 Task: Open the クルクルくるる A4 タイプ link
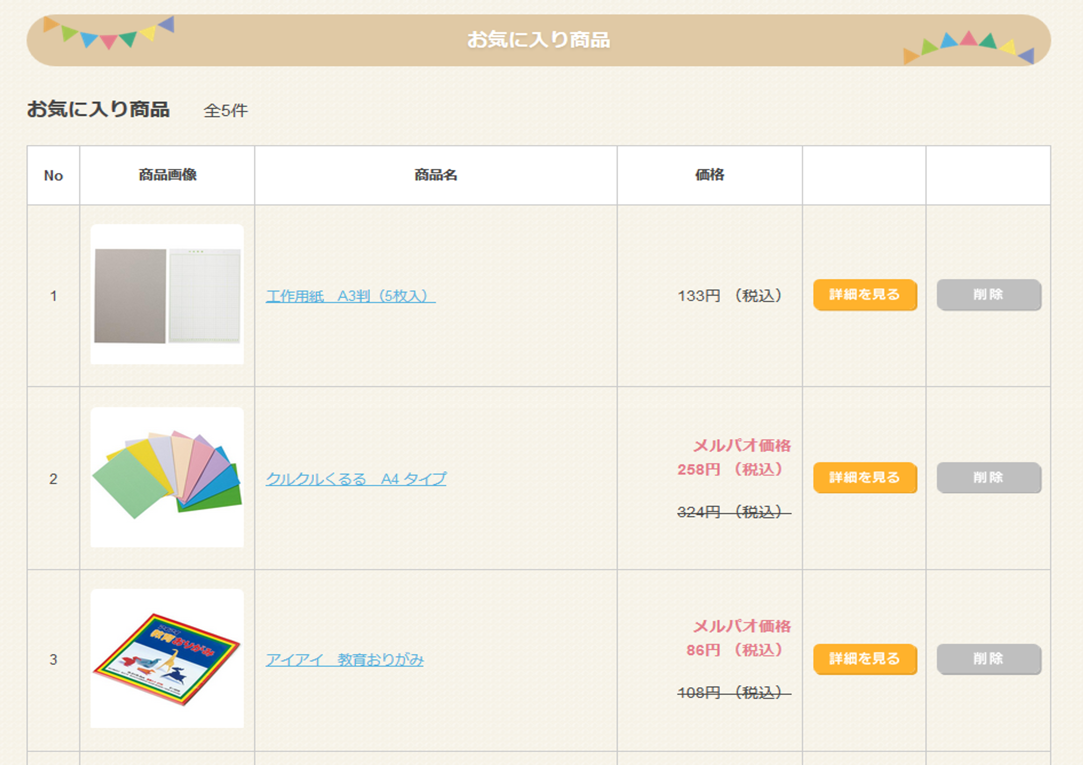click(356, 479)
